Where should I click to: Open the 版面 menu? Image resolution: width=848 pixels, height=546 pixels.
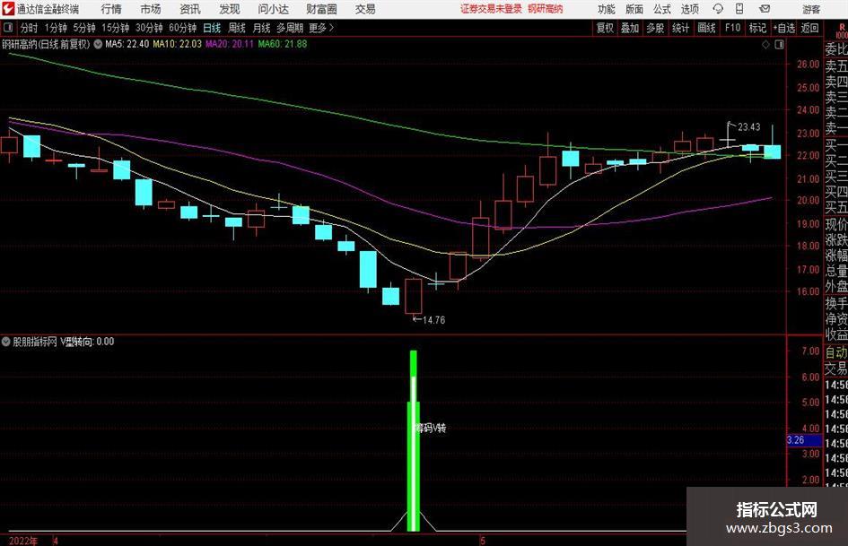[x=634, y=9]
